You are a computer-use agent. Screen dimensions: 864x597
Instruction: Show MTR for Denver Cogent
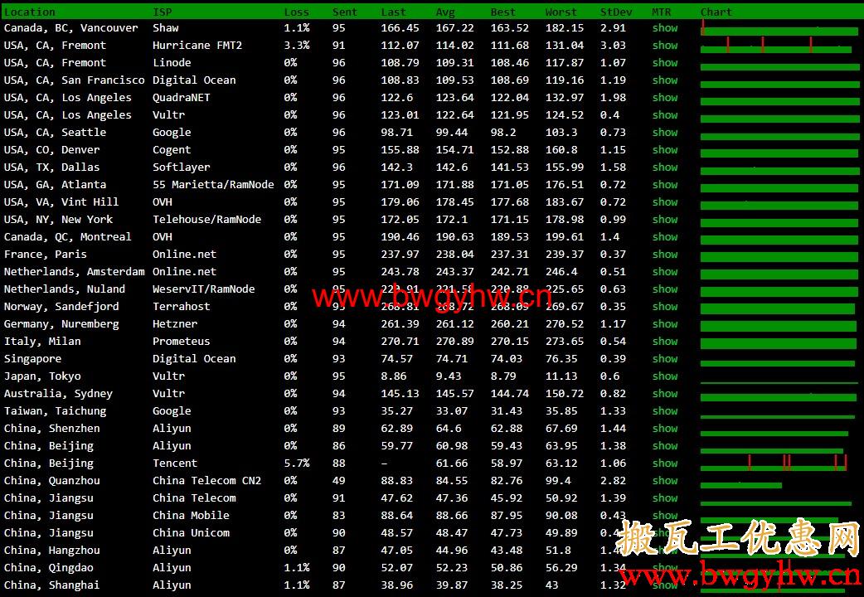tap(665, 149)
